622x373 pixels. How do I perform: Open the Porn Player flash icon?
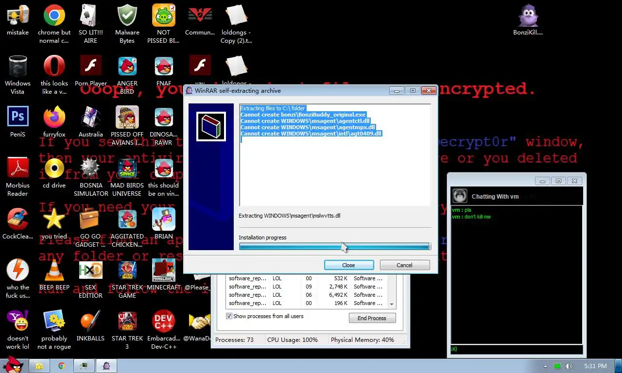[90, 71]
